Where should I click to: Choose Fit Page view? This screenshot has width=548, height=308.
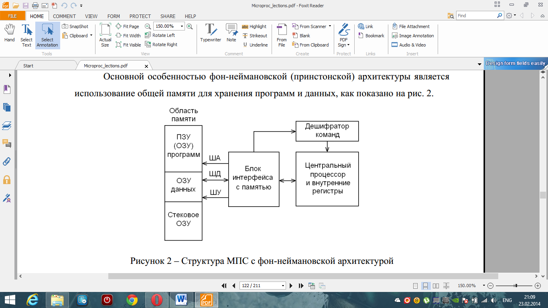[128, 26]
